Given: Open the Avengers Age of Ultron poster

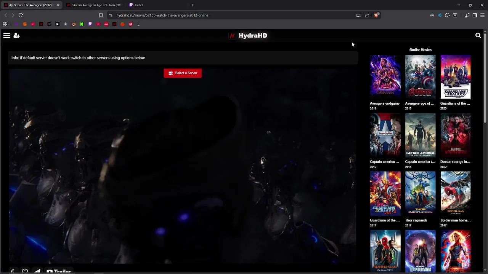Looking at the screenshot, I should click(420, 77).
